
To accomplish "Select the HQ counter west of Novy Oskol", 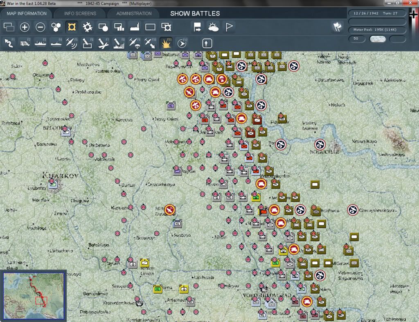I will pyautogui.click(x=171, y=105).
